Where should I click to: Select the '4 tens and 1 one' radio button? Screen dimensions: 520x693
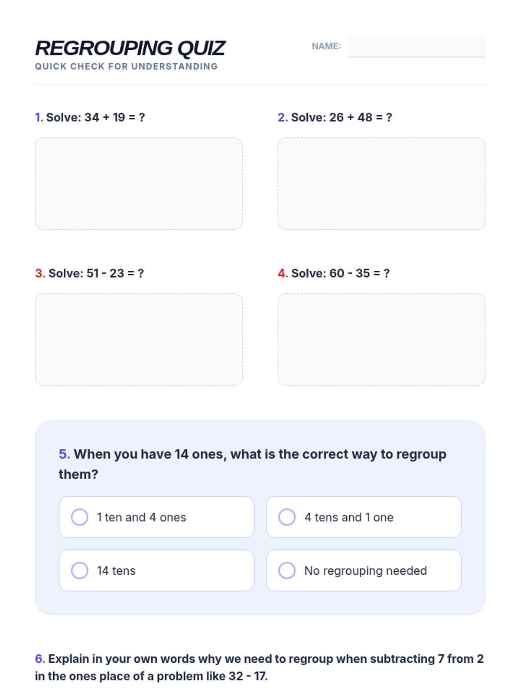point(287,517)
